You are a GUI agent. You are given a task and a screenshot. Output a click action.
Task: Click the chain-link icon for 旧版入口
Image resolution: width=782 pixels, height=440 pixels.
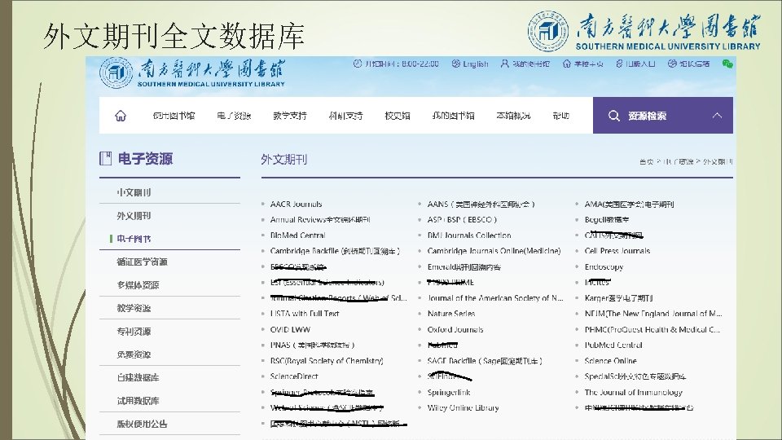coord(619,64)
